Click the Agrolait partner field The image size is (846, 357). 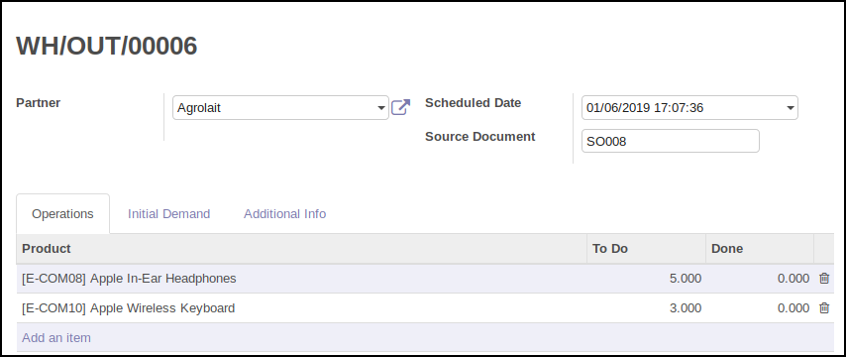(280, 107)
